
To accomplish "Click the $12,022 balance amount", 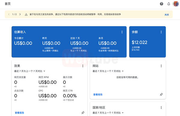I will click(x=139, y=42).
